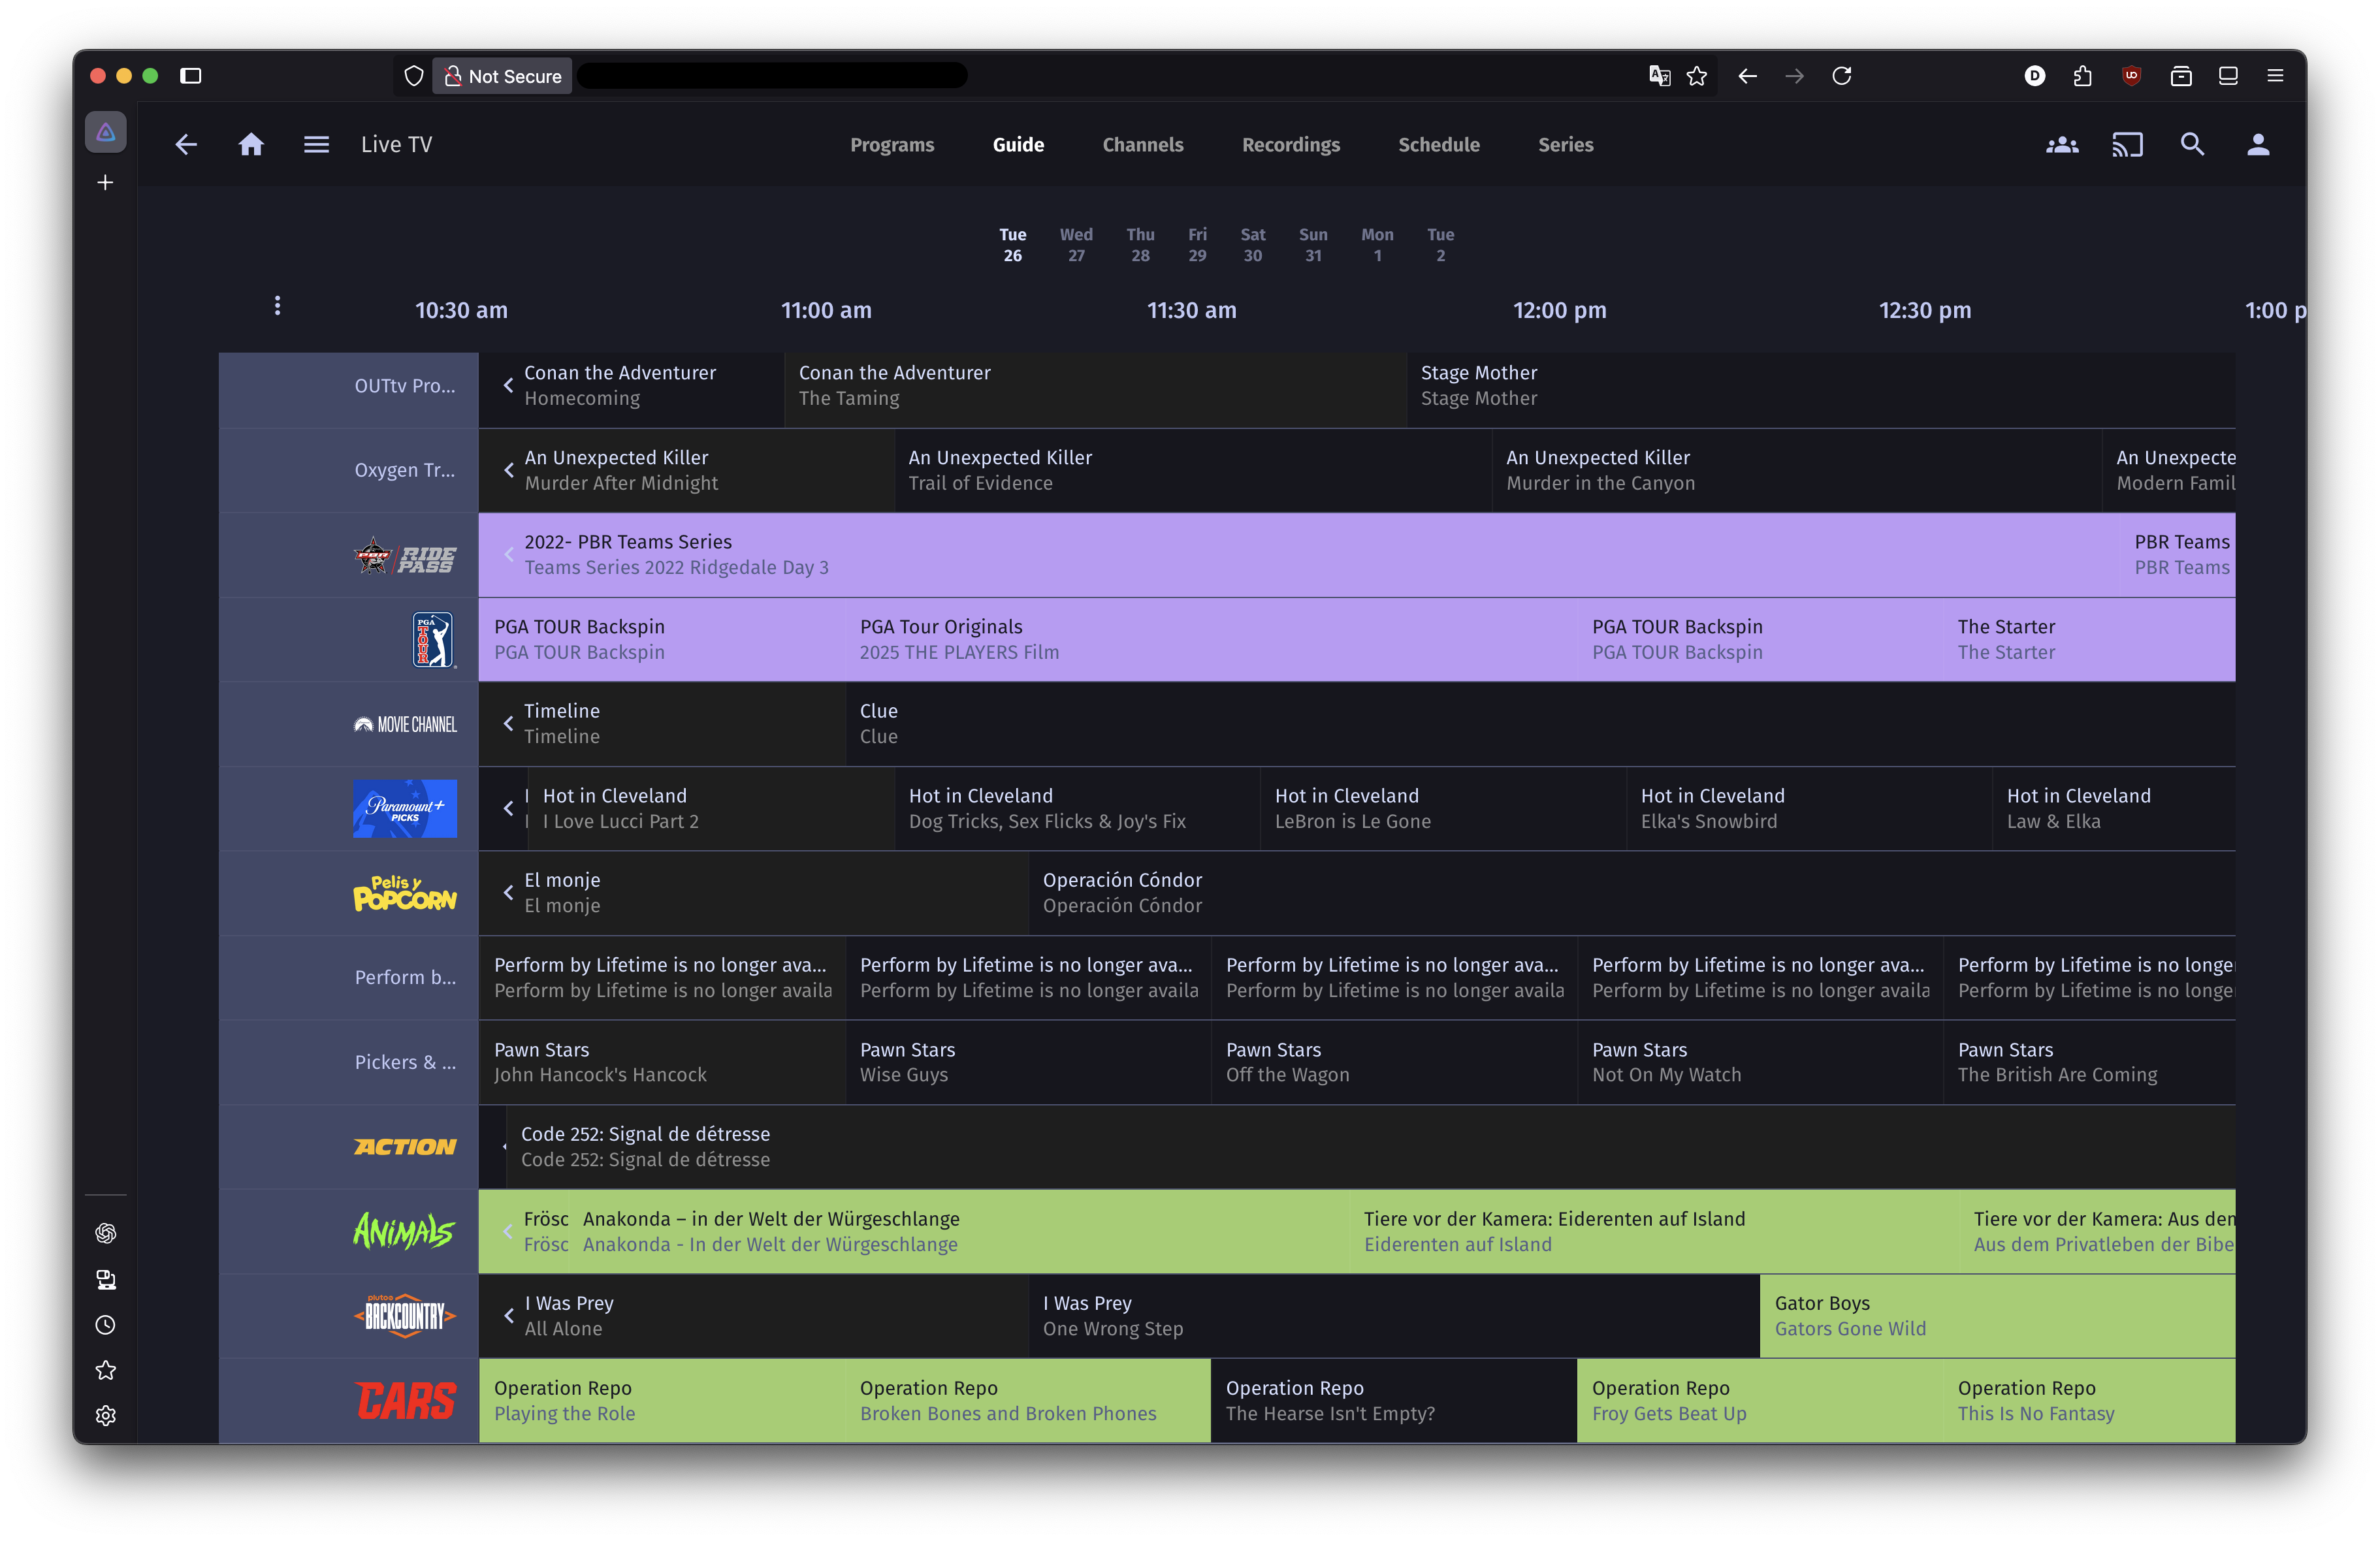Open the Recordings tab
Image resolution: width=2380 pixels, height=1541 pixels.
(x=1290, y=144)
